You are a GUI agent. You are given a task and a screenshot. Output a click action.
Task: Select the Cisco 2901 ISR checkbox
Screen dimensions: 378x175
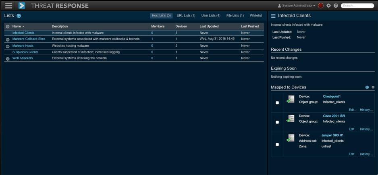pyautogui.click(x=277, y=122)
